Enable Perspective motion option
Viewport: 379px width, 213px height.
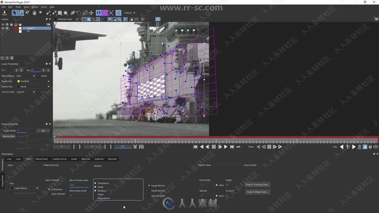pos(95,198)
